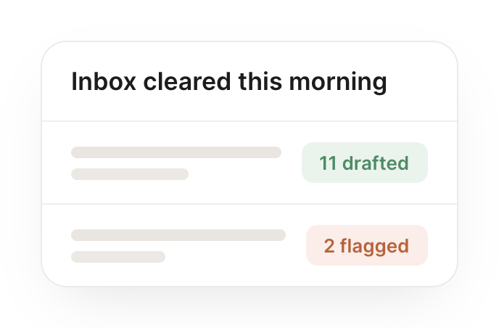Click the short placeholder line in drafted row
Screen dimensions: 499x328
tap(130, 174)
